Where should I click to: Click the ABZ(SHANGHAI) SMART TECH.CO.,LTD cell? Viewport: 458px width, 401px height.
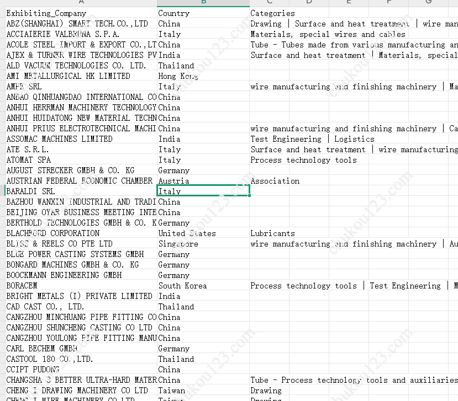[x=81, y=24]
